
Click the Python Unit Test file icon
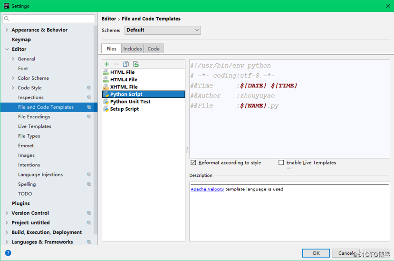[x=106, y=102]
